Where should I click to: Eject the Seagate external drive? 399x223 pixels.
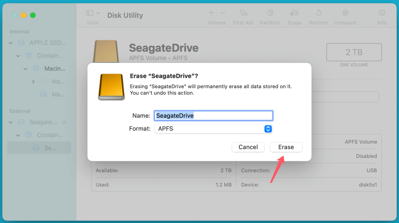(x=64, y=122)
